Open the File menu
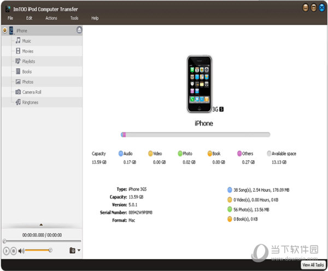Image resolution: width=328 pixels, height=271 pixels. pos(10,18)
